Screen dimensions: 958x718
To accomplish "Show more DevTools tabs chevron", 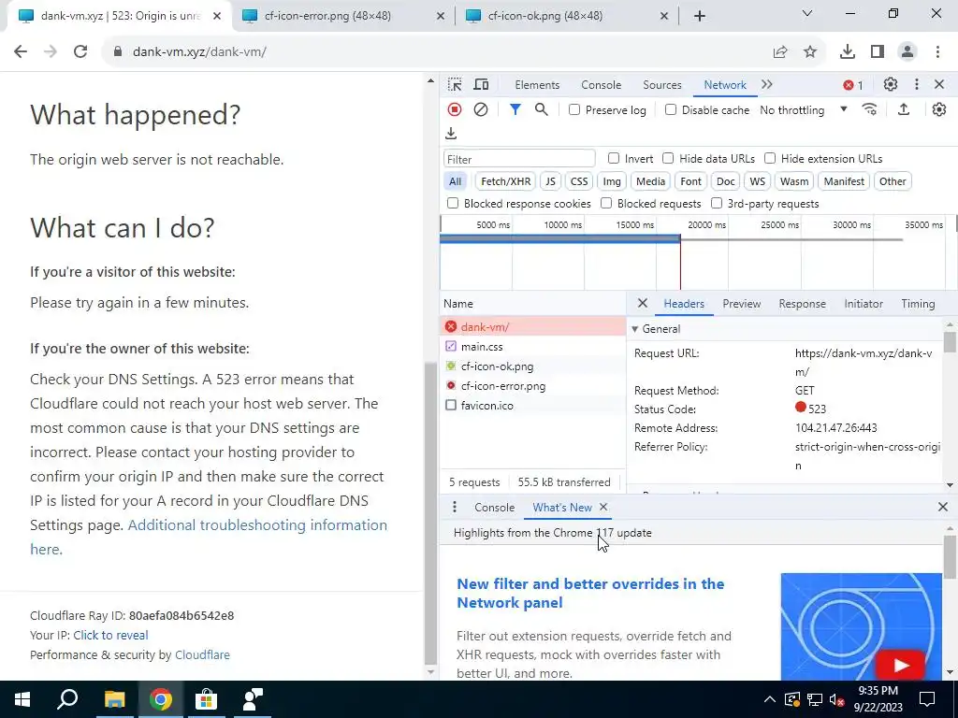I will tap(767, 84).
